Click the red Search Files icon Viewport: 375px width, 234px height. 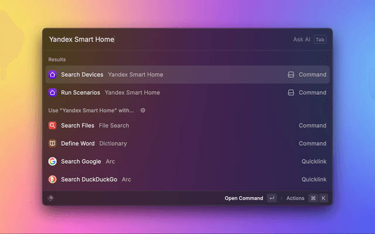coord(53,126)
